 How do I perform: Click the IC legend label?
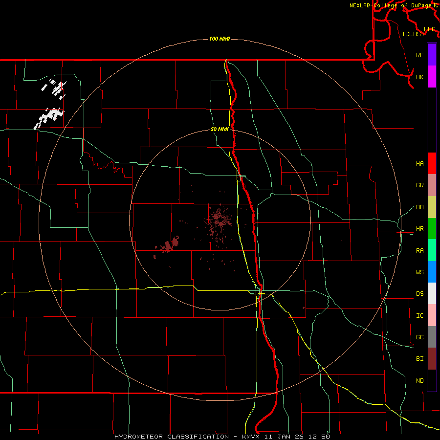tap(419, 316)
